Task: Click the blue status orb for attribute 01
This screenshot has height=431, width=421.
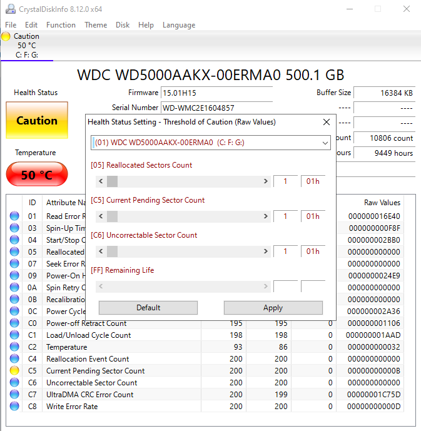Action: pyautogui.click(x=14, y=216)
